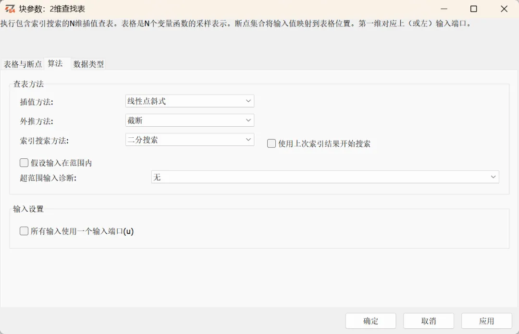Click the Simulink block icon in the title bar
The width and height of the screenshot is (519, 334).
[9, 9]
